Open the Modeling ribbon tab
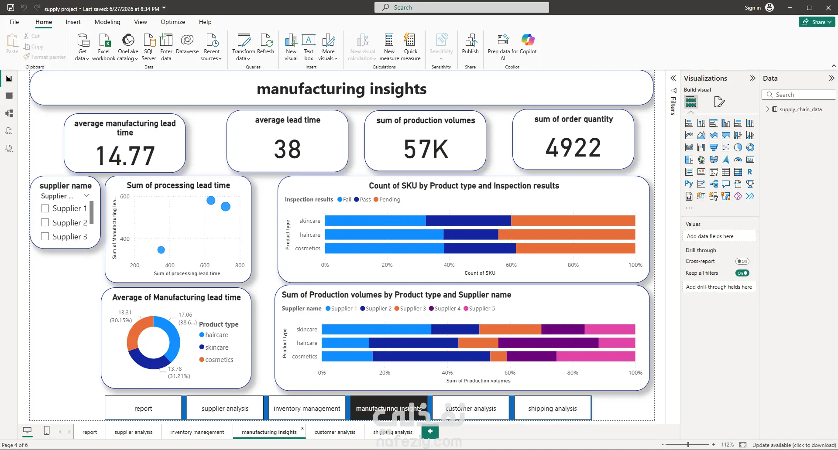Screen dimensions: 838x450 (x=107, y=22)
